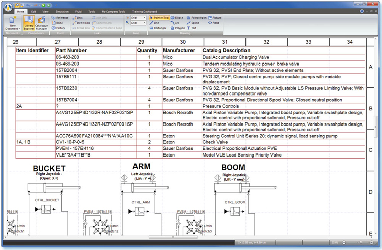Click the undo arrow in quick access toolbar
This screenshot has width=382, height=250.
click(x=29, y=5)
